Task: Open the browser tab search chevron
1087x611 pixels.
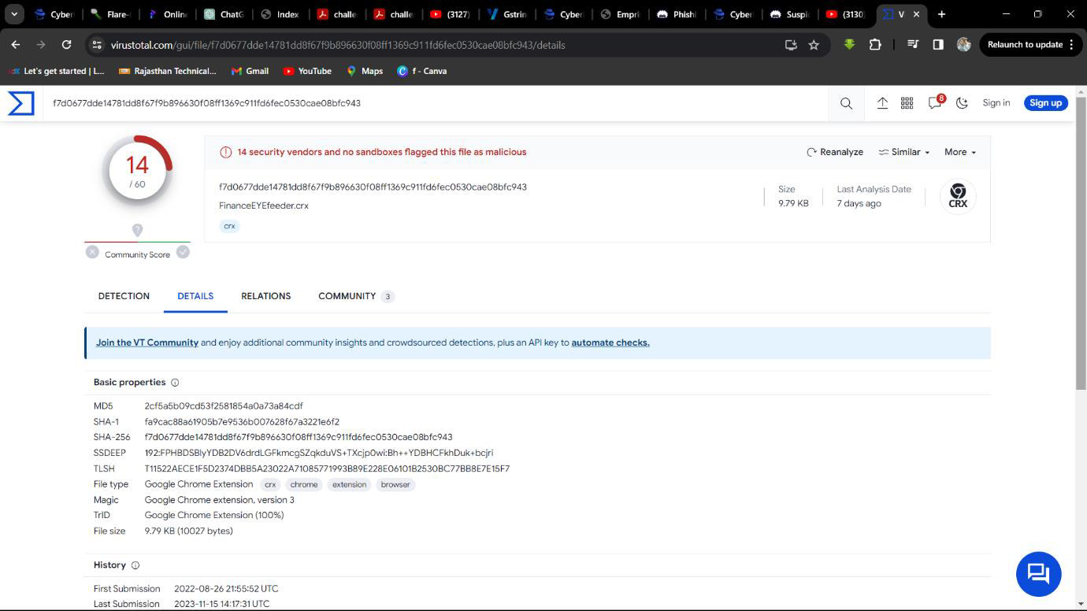Action: tap(14, 14)
